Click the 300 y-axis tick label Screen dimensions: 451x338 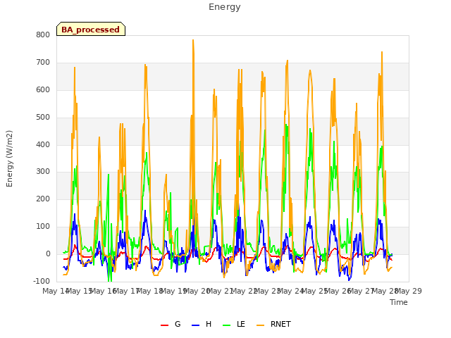click(x=43, y=172)
